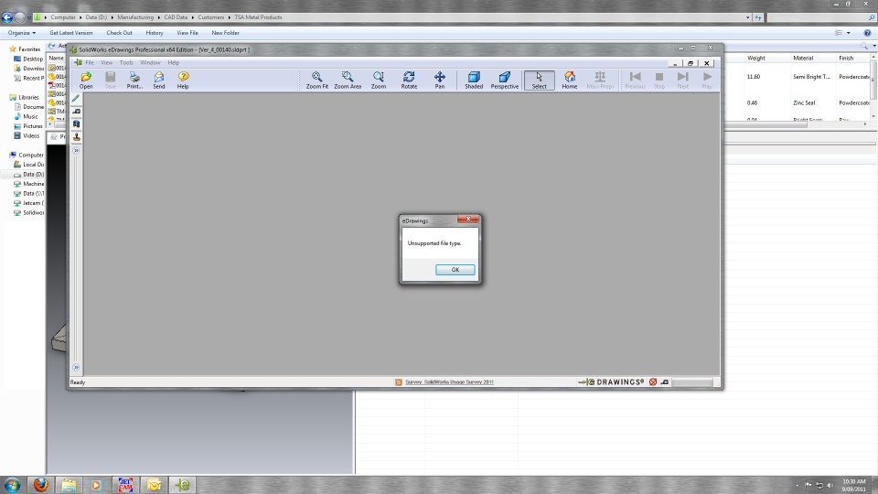
Task: Open Firefox from the taskbar
Action: coord(40,485)
